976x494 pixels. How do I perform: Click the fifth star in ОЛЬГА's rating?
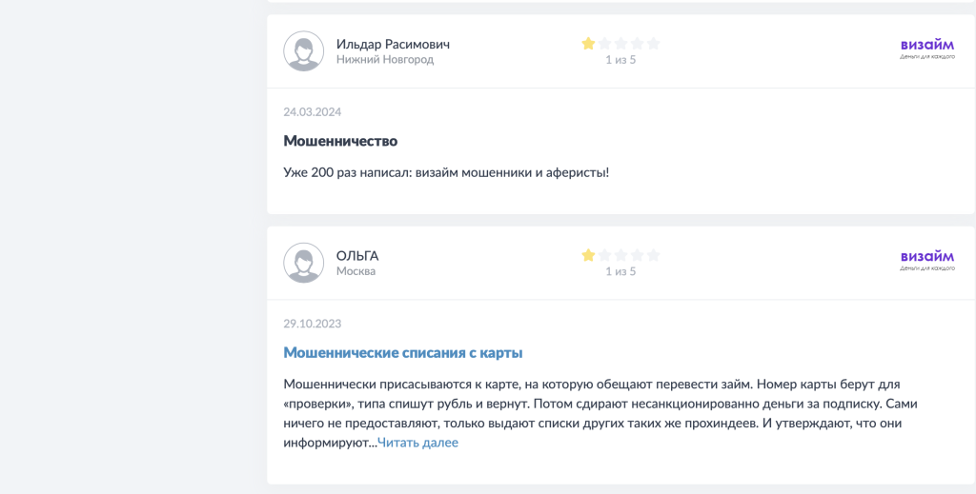(x=653, y=255)
